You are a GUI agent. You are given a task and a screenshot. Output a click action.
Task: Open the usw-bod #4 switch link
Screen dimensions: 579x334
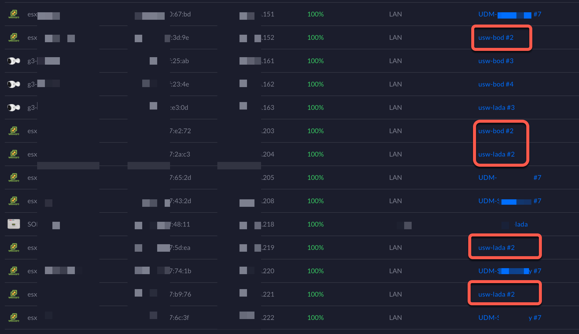(496, 84)
